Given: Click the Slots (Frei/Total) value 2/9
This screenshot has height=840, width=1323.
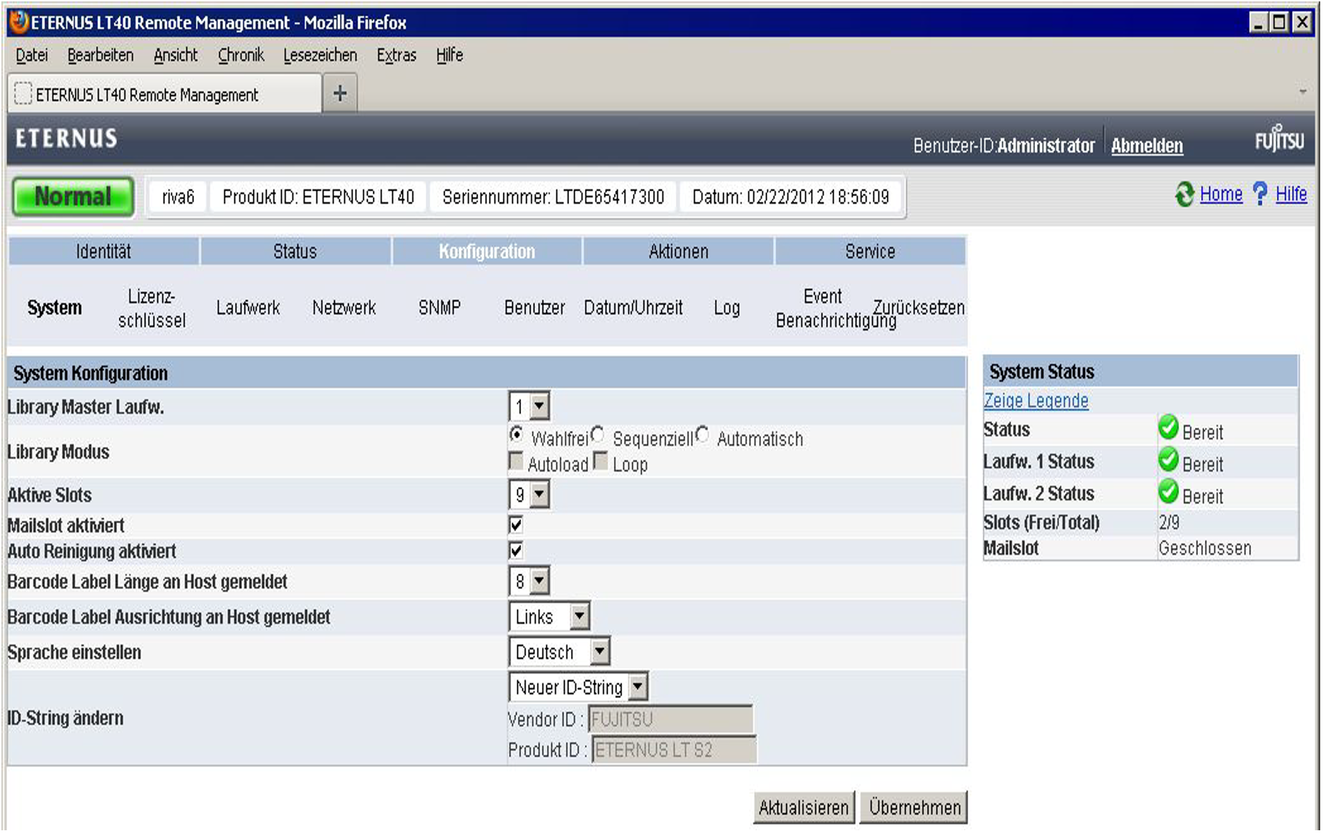Looking at the screenshot, I should point(1169,522).
